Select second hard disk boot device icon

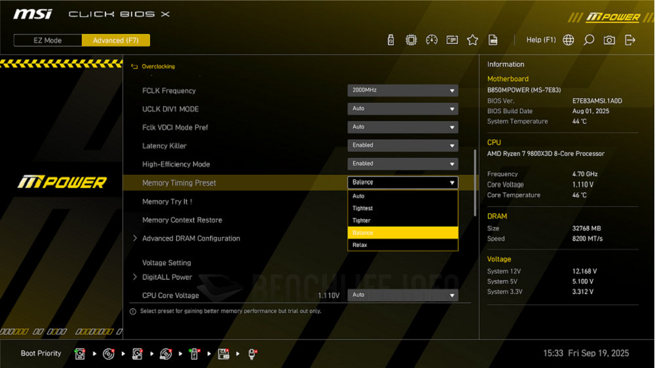point(137,354)
